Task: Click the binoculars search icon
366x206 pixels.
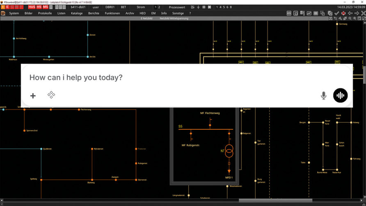Action: (x=331, y=18)
